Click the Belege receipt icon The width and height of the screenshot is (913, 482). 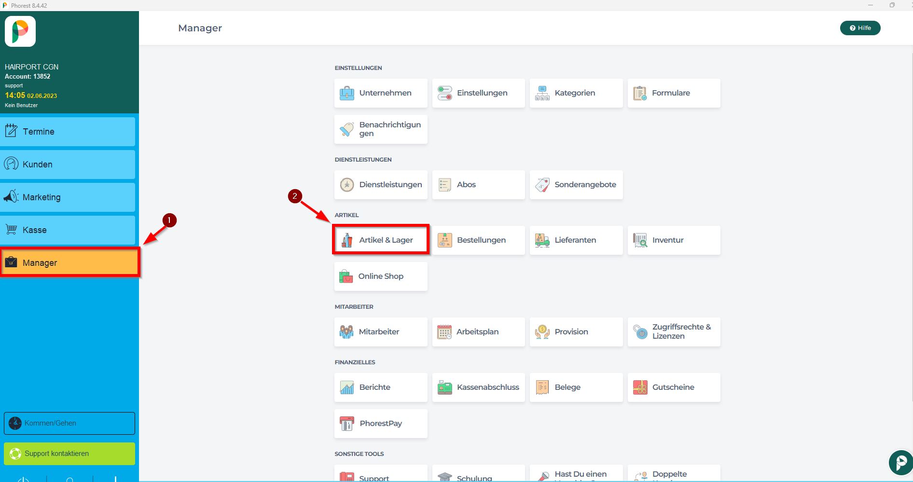[542, 387]
